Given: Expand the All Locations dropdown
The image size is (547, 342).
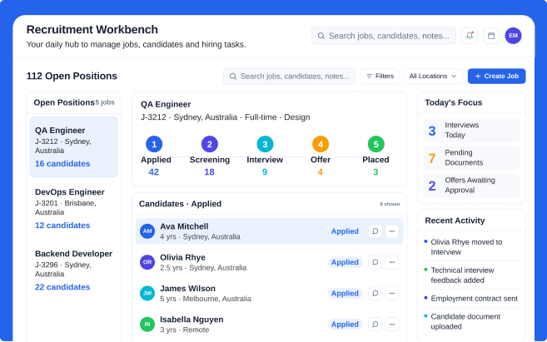Looking at the screenshot, I should pyautogui.click(x=433, y=76).
